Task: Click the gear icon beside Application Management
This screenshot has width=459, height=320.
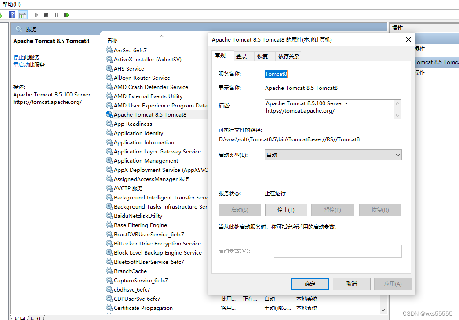Action: 109,160
